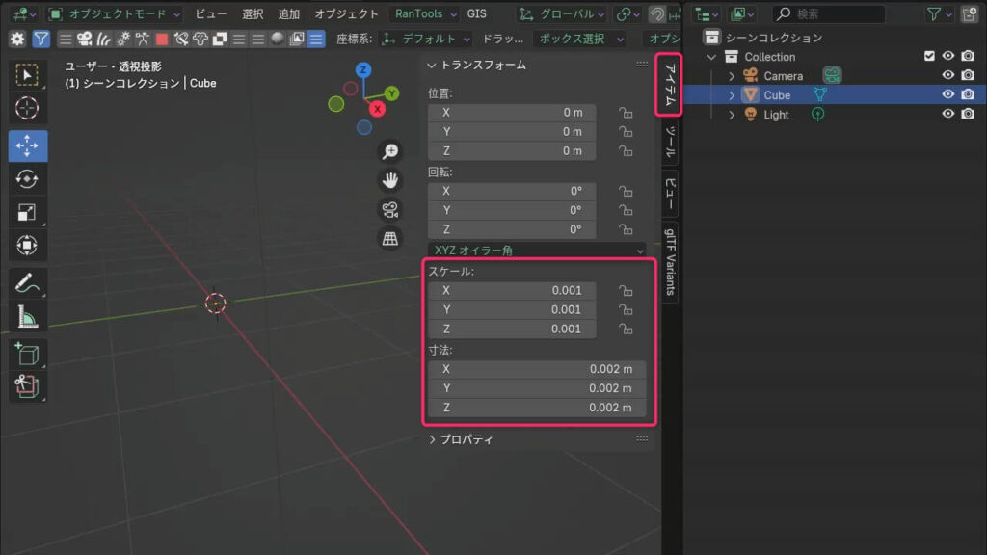
Task: Disable Light in renders camera icon
Action: click(968, 114)
